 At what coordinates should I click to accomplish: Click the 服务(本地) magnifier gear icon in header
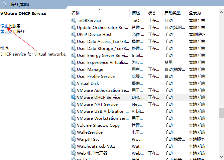coord(5,5)
